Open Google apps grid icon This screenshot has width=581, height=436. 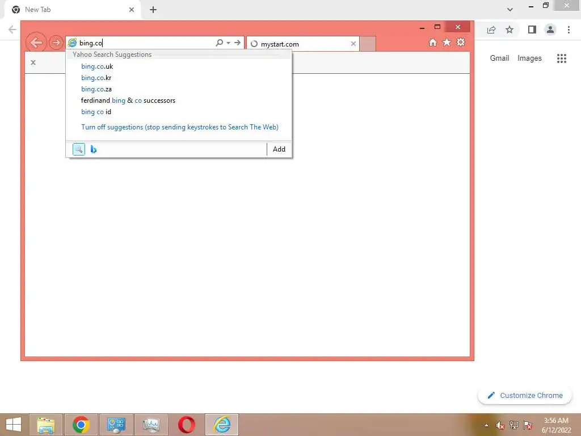562,58
